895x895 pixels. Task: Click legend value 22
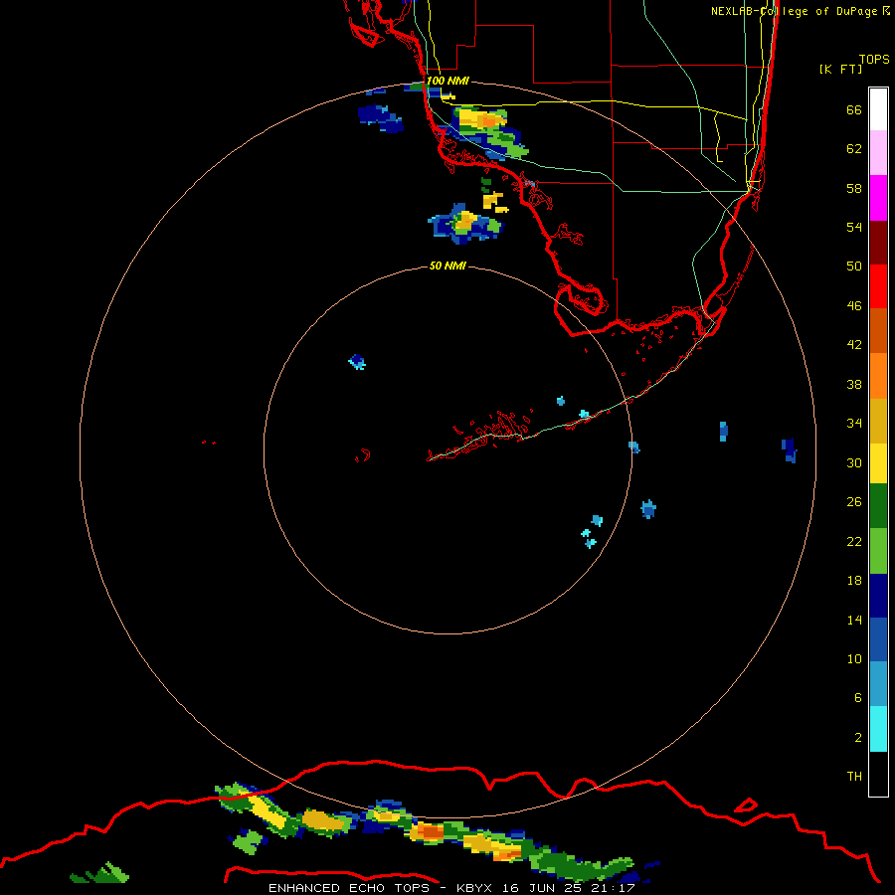coord(854,542)
